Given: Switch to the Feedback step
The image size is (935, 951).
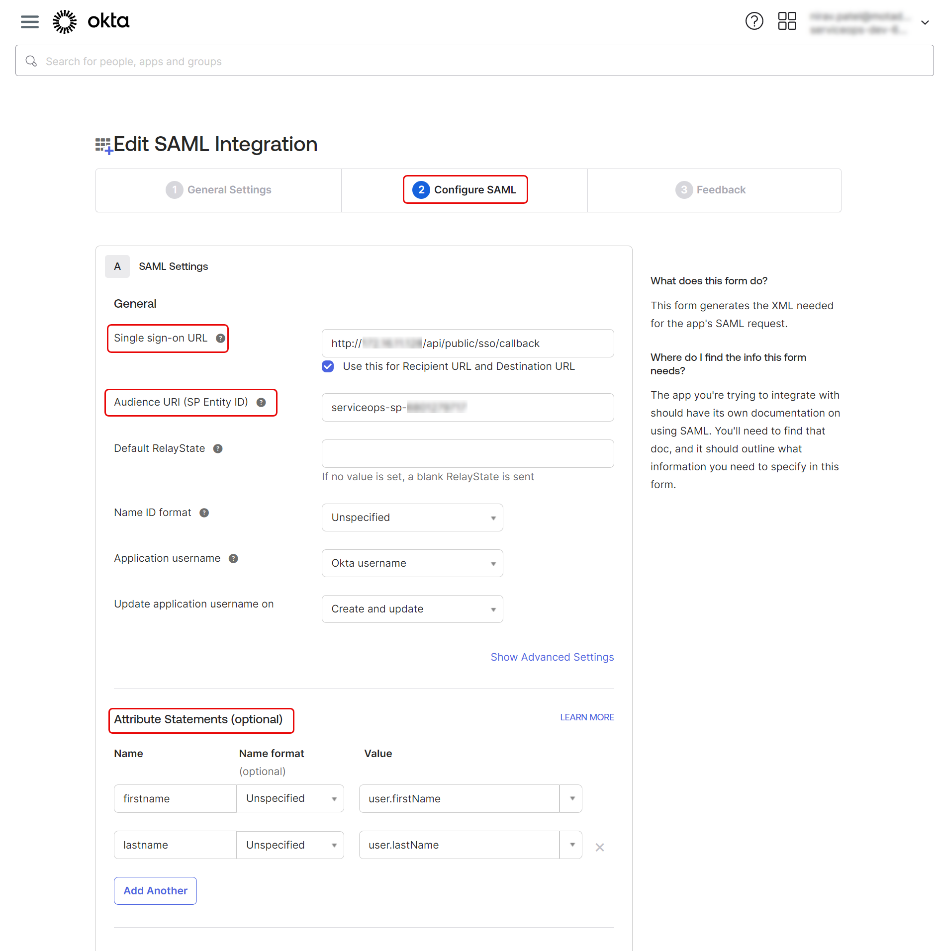Looking at the screenshot, I should click(x=711, y=190).
